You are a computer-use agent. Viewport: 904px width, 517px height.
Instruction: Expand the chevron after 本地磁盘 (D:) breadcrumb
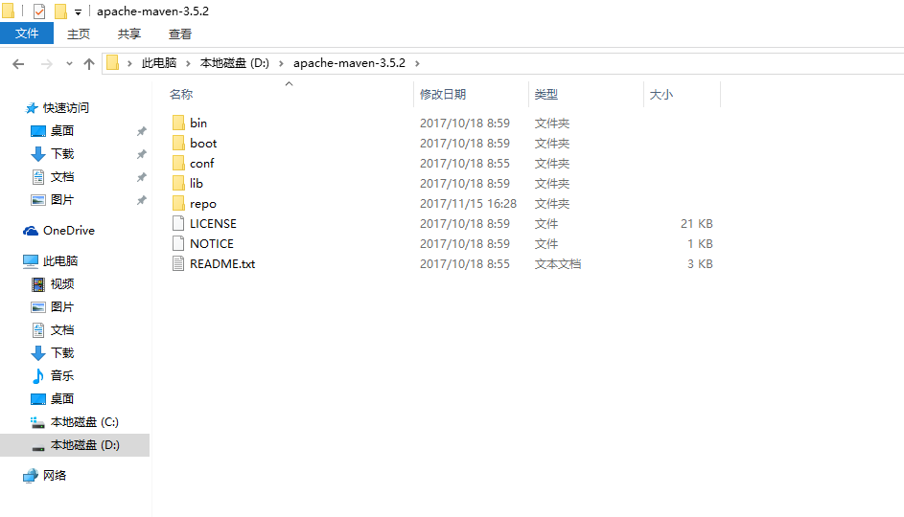click(281, 63)
